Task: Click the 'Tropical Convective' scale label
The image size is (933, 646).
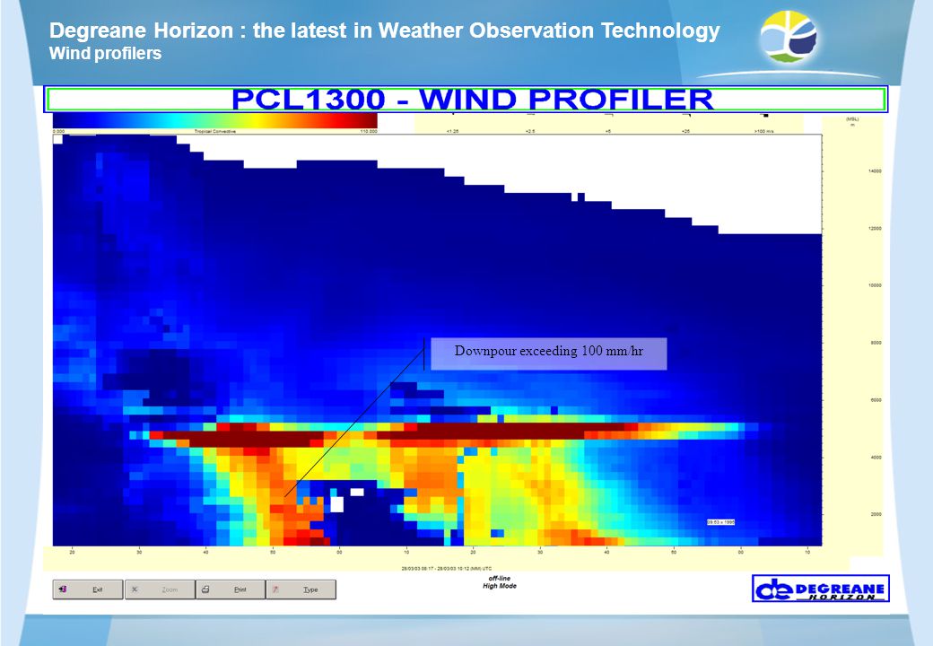Action: click(x=214, y=132)
